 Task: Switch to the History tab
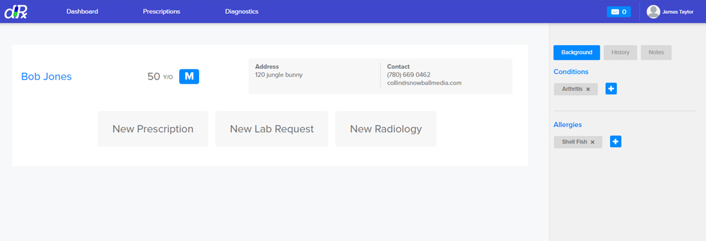tap(620, 52)
